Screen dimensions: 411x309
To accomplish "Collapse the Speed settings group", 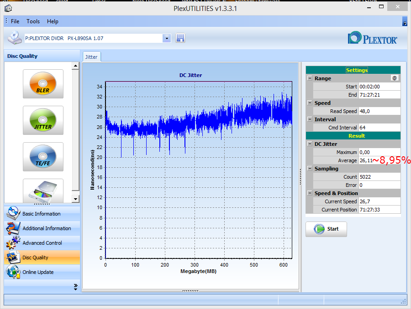I will pos(310,103).
